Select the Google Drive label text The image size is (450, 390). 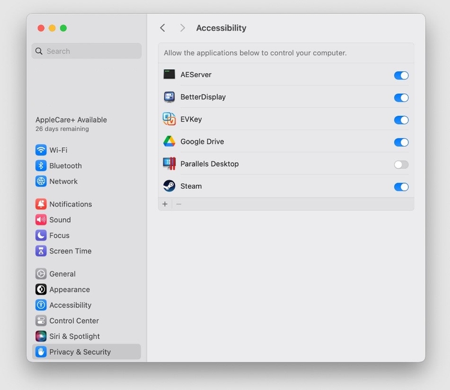[202, 142]
